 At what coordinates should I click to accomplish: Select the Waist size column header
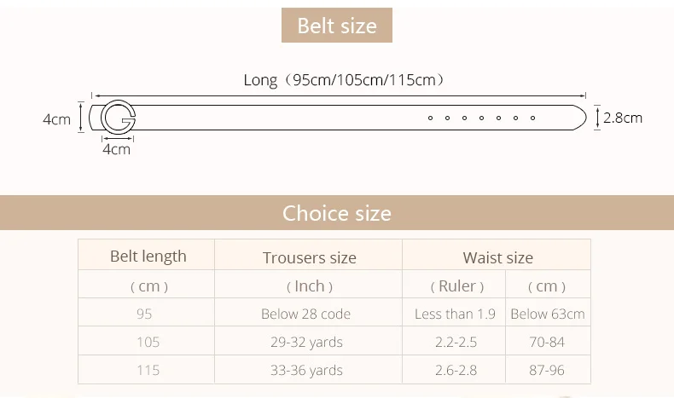coord(497,257)
